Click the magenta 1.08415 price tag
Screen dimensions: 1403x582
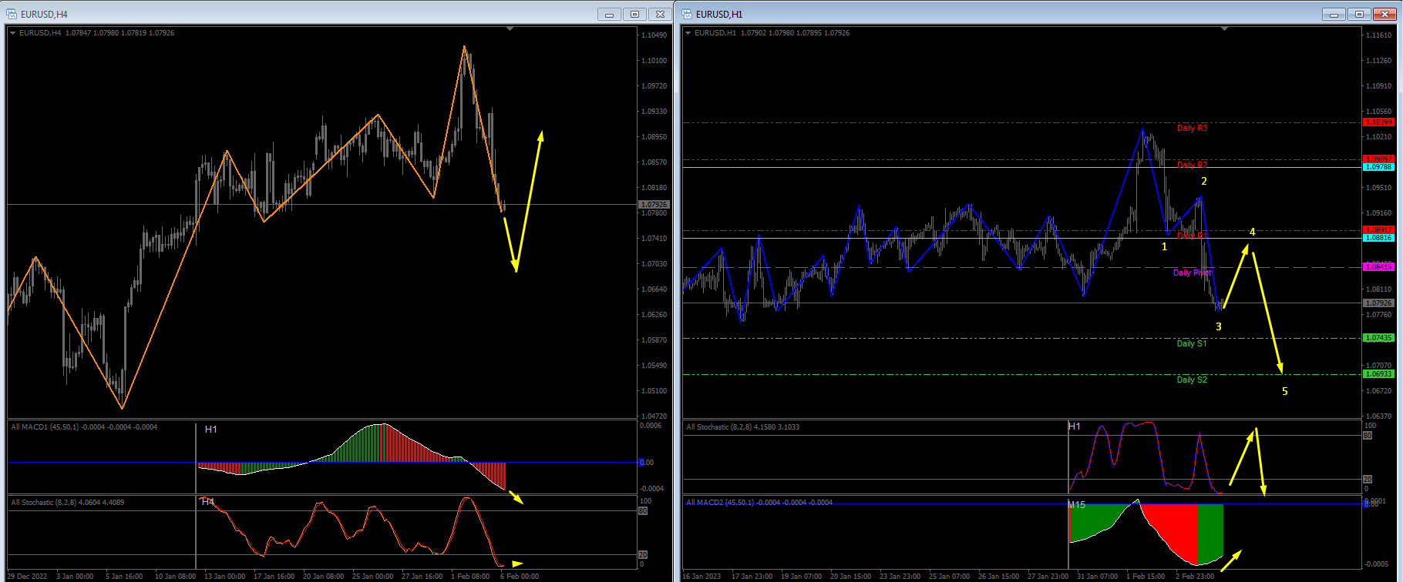click(1378, 267)
